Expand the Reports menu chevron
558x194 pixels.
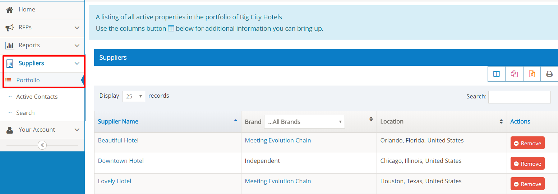[x=77, y=45]
